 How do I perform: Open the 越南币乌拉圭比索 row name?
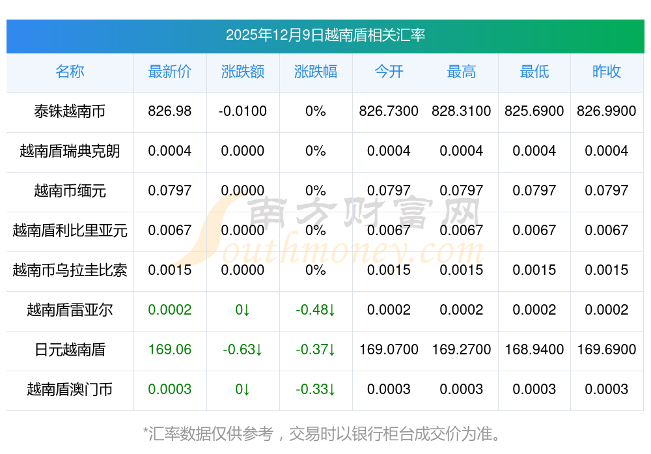[x=70, y=270]
